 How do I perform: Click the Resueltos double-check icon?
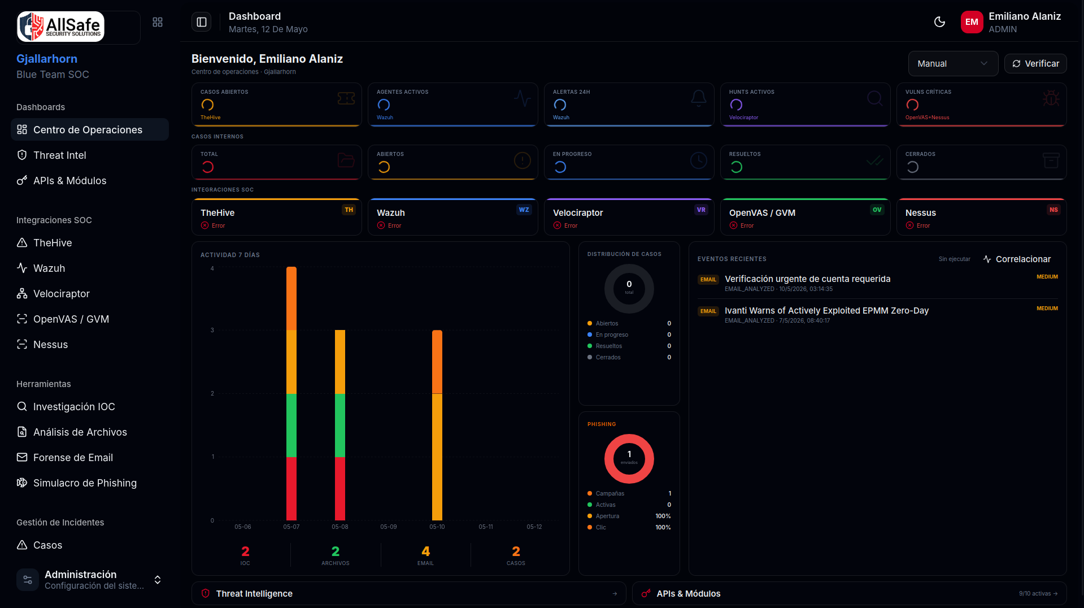pyautogui.click(x=875, y=160)
